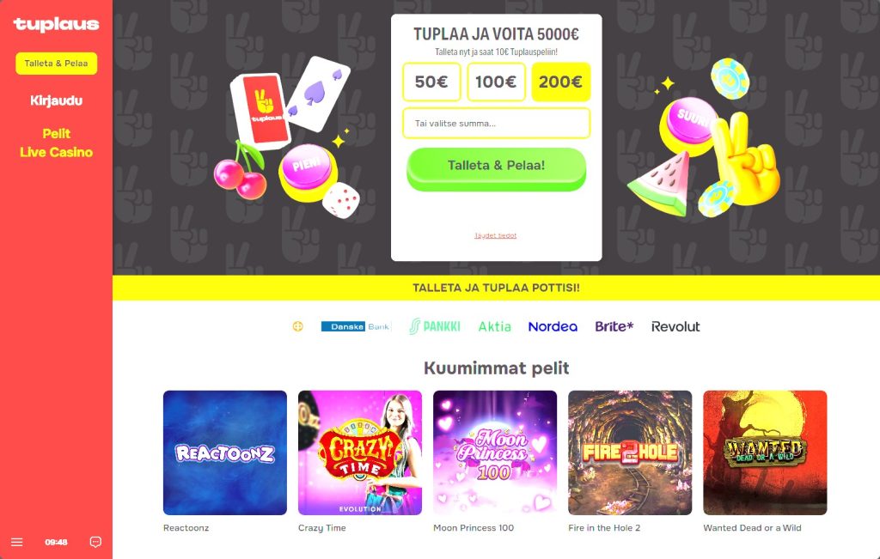This screenshot has height=559, width=880.
Task: Select the 200€ deposit amount
Action: pyautogui.click(x=560, y=82)
